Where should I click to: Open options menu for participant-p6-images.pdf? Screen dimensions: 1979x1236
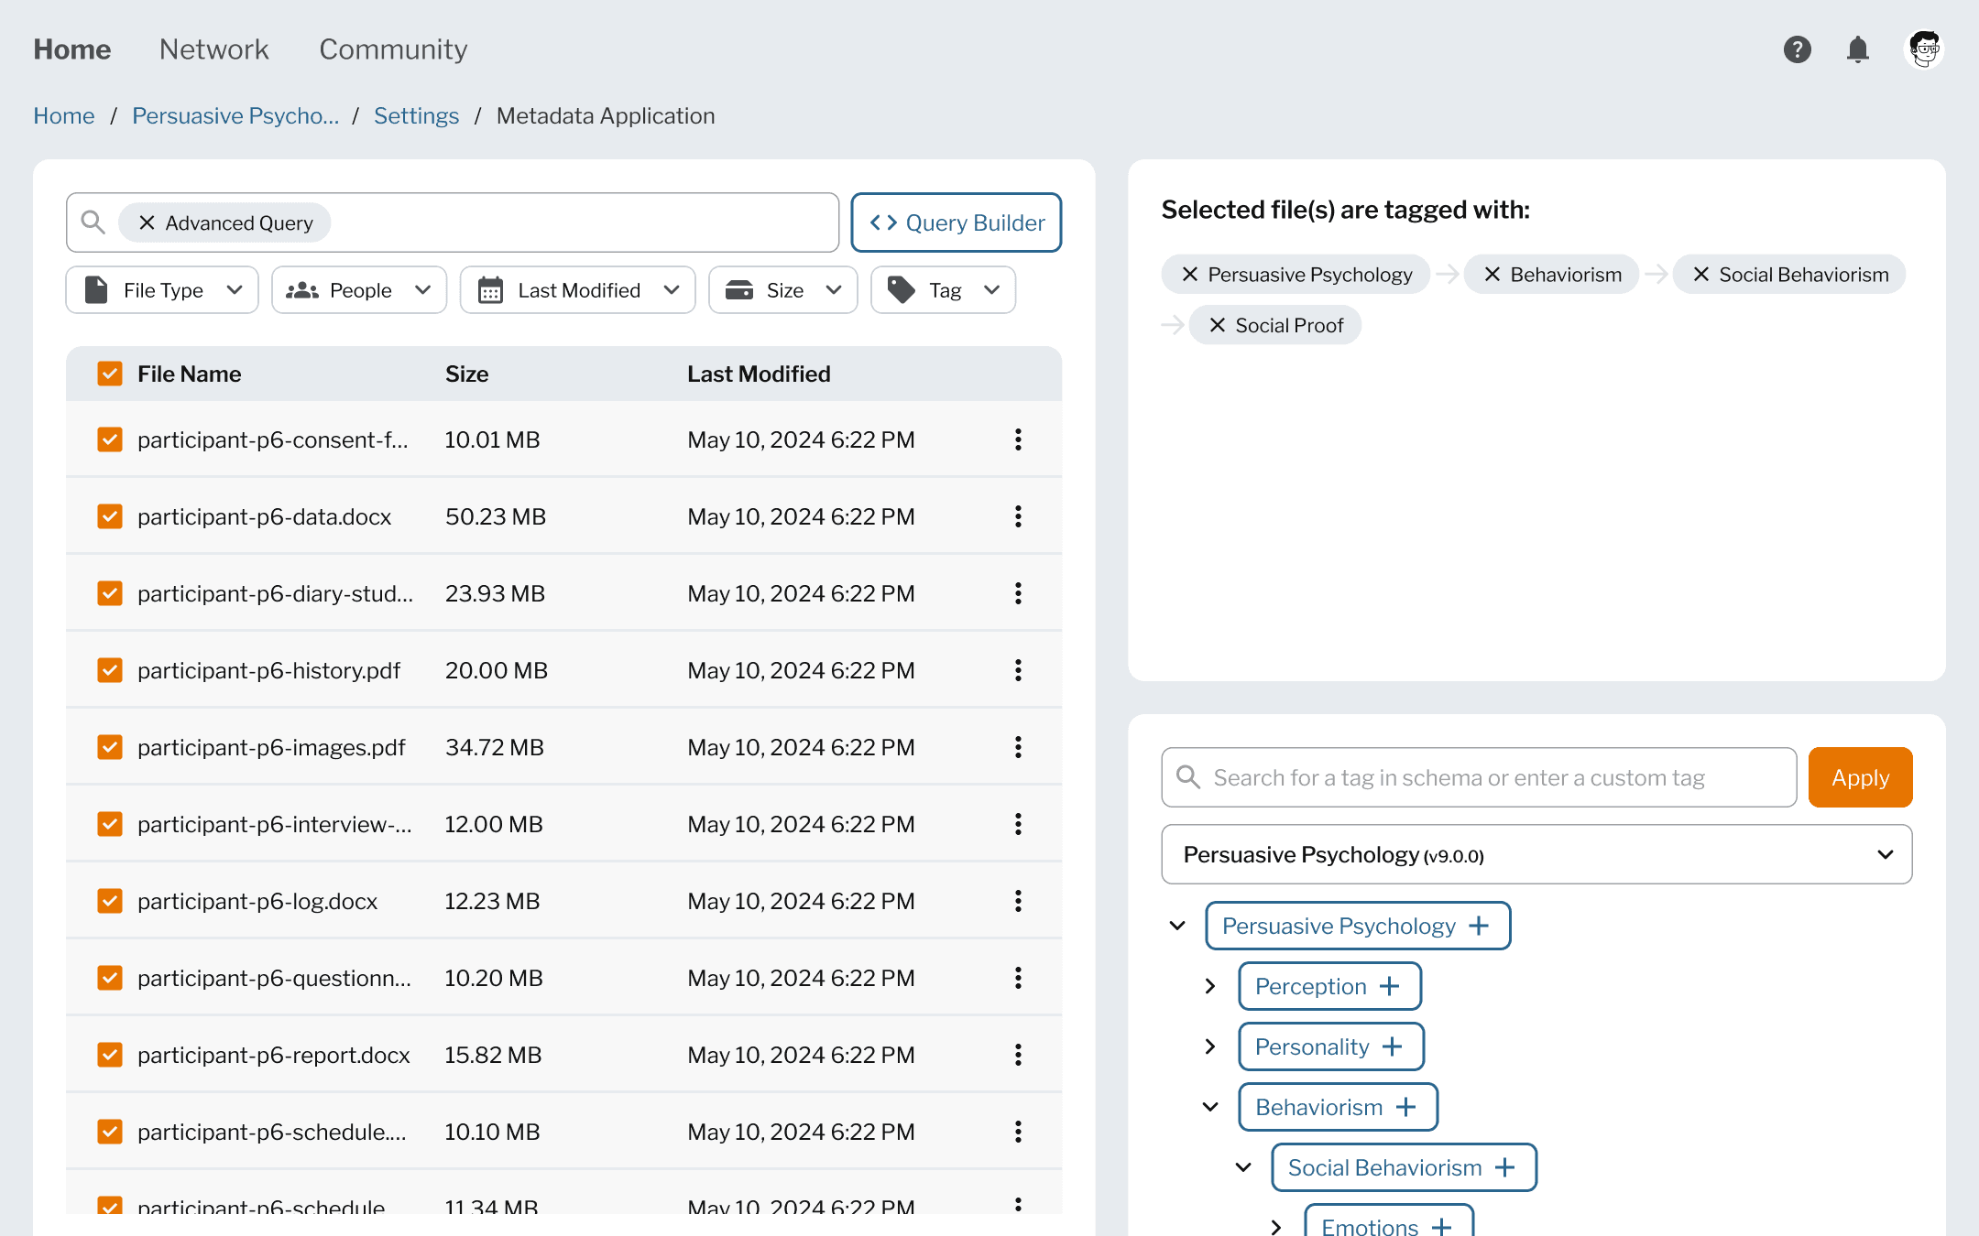pyautogui.click(x=1018, y=747)
